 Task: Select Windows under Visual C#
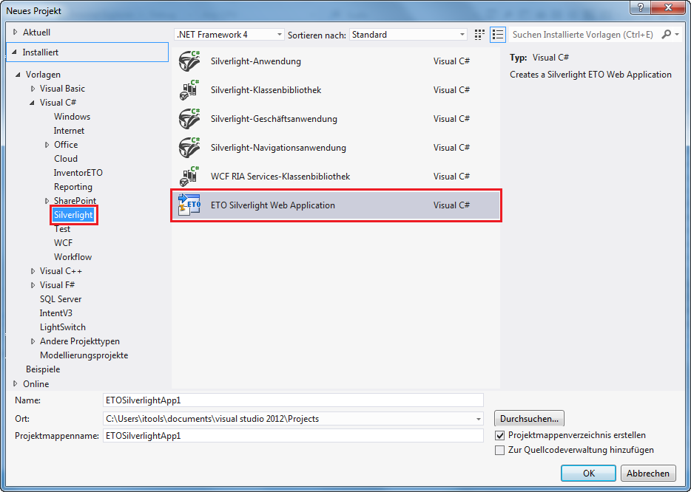pyautogui.click(x=72, y=117)
